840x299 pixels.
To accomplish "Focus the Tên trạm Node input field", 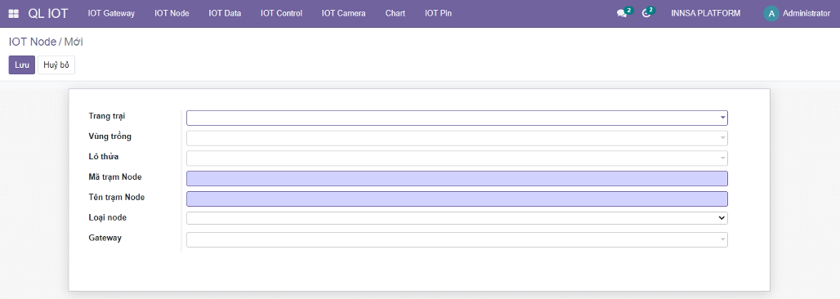I will [x=457, y=199].
